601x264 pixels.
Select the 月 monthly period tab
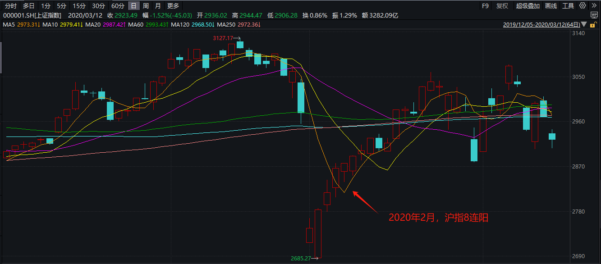pyautogui.click(x=157, y=6)
